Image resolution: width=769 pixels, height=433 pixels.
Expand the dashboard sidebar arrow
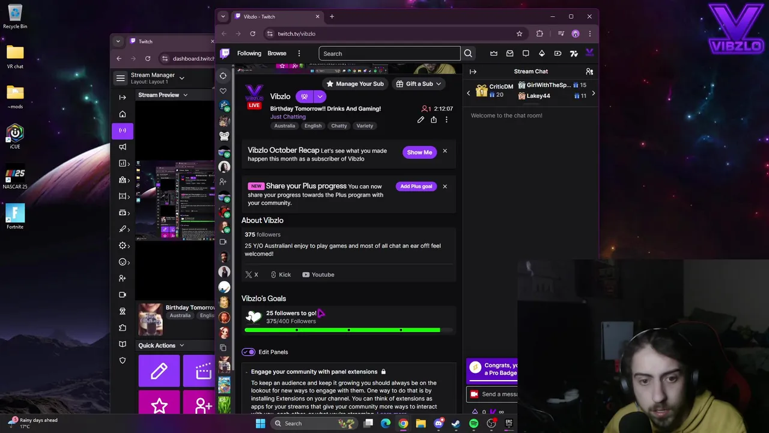[x=123, y=97]
